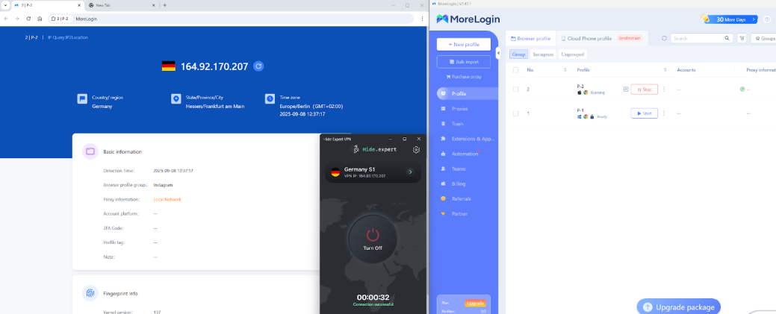Sort by the No. column arrows
The height and width of the screenshot is (314, 776).
565,70
